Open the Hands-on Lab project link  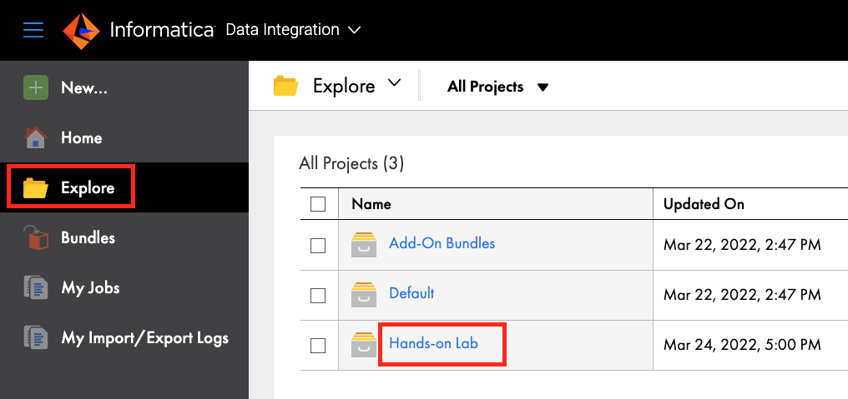[433, 342]
